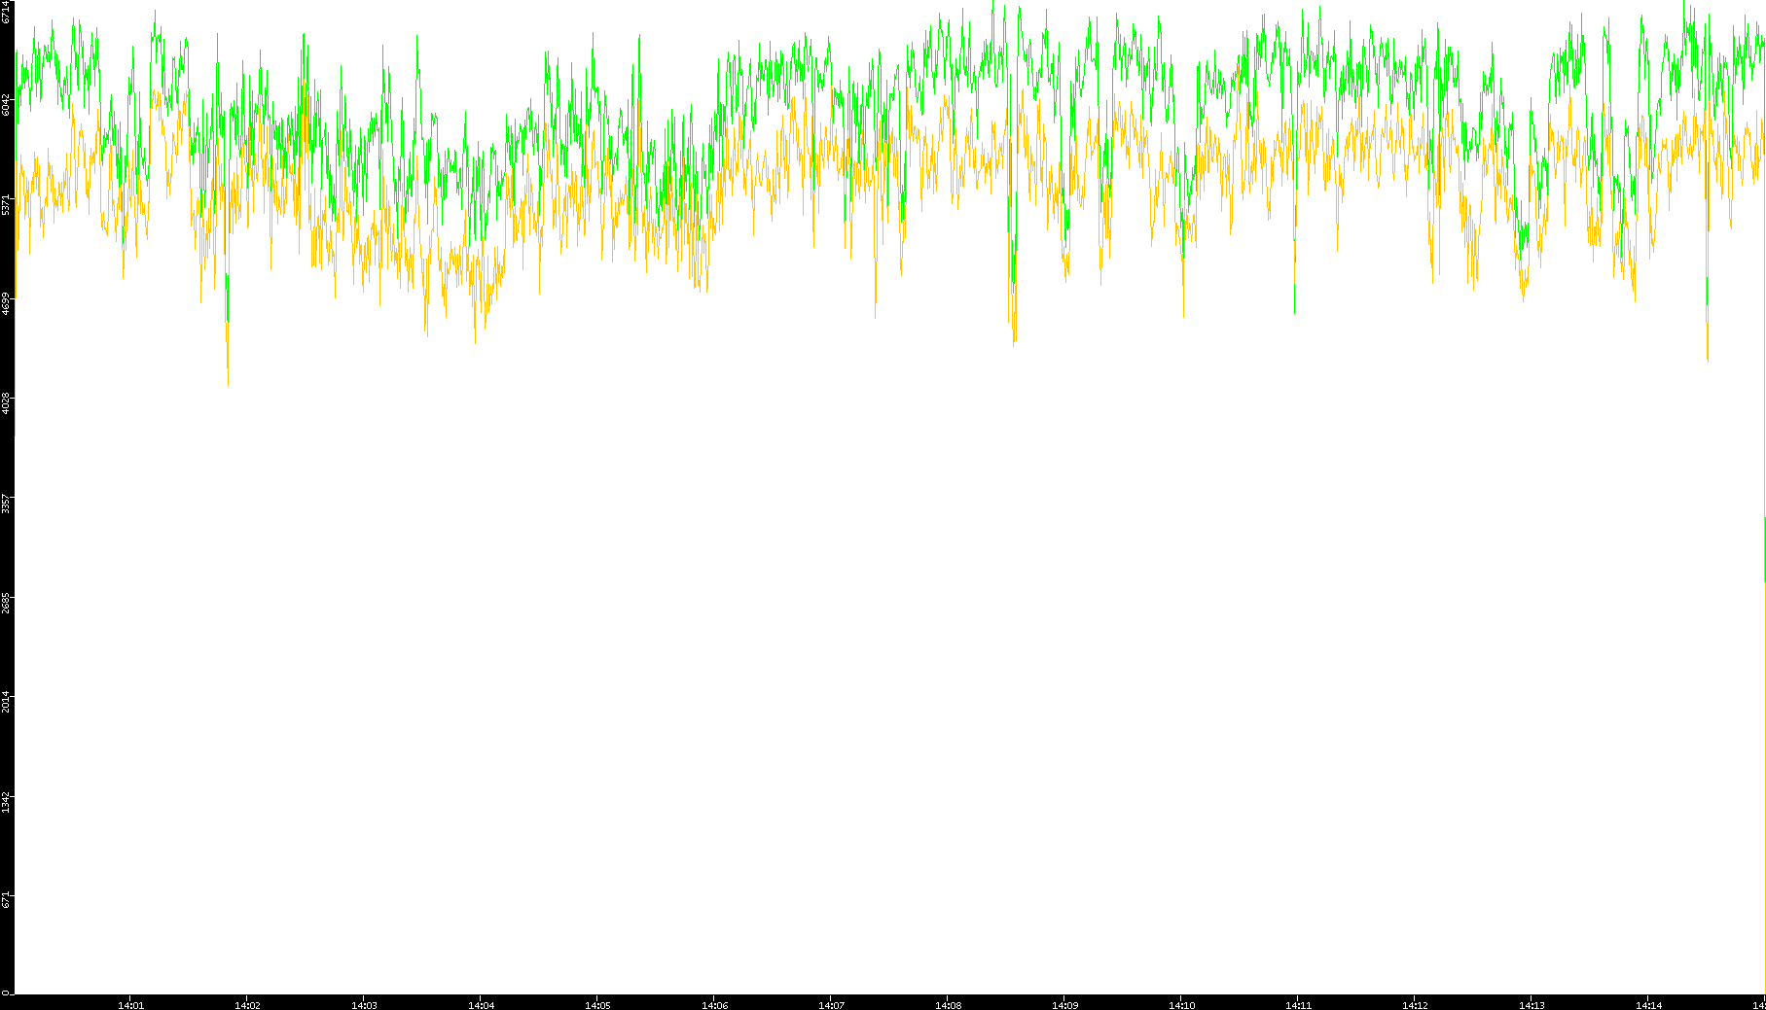The width and height of the screenshot is (1766, 1010).
Task: Click the 671 vertical axis label
Action: pyautogui.click(x=7, y=900)
